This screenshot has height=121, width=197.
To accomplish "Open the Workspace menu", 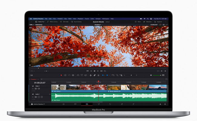I will click(105, 19).
